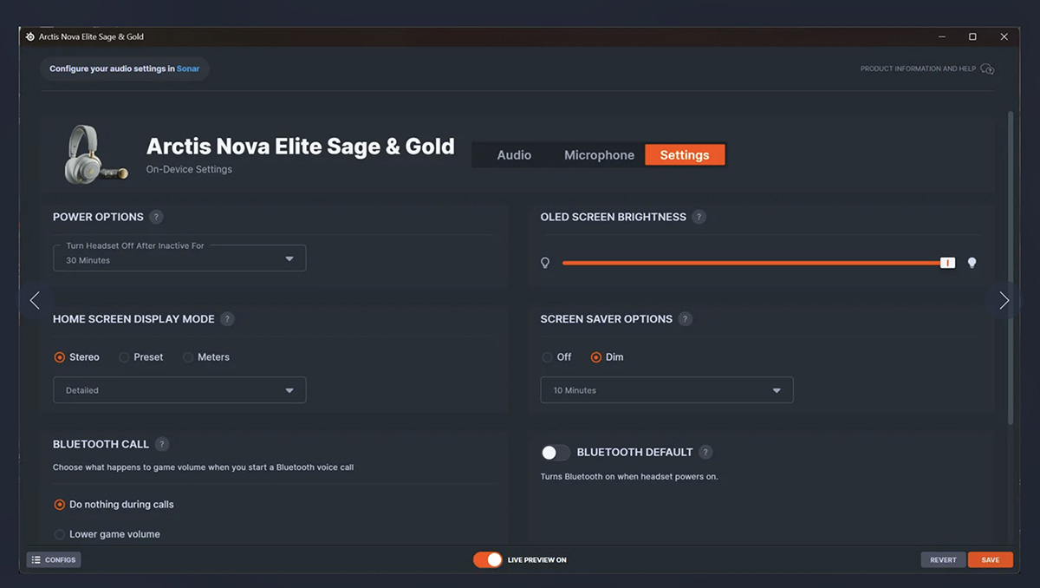The width and height of the screenshot is (1040, 588).
Task: Turn off the Live Preview switch
Action: click(488, 560)
